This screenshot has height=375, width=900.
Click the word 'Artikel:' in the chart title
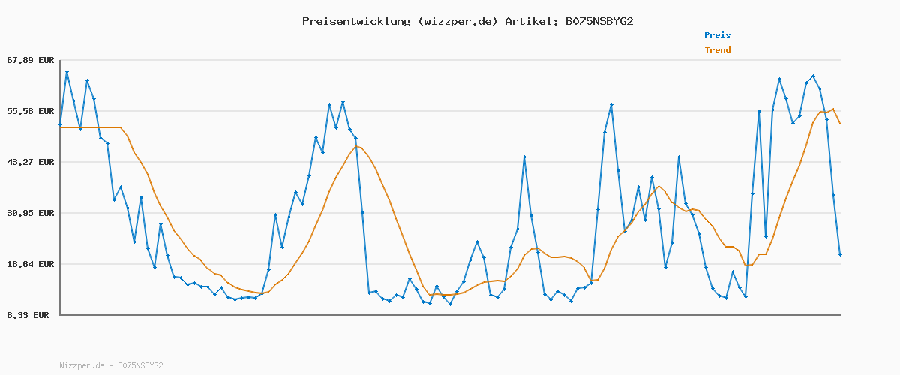(x=531, y=21)
